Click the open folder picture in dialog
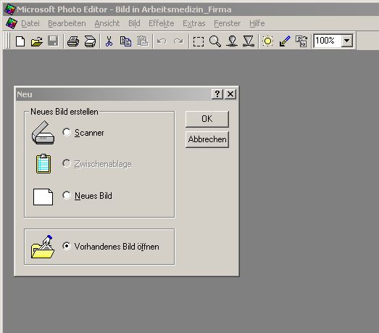This screenshot has width=379, height=333. click(x=43, y=247)
